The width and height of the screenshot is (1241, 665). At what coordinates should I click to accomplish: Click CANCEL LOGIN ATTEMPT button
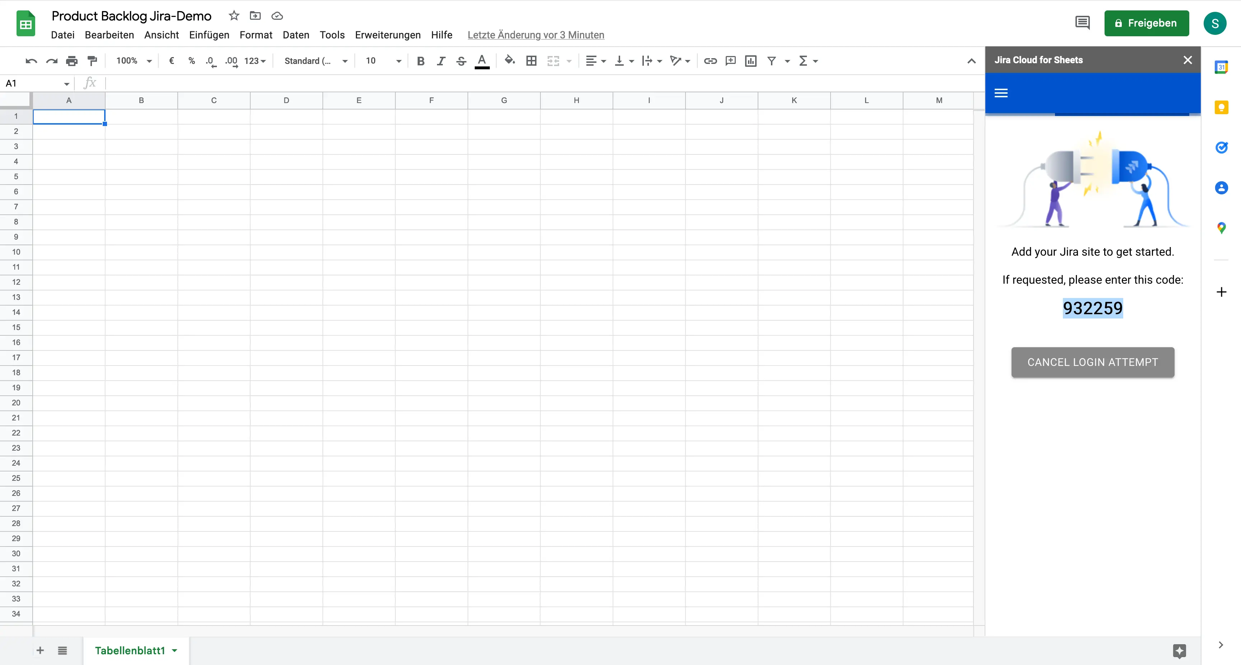1092,362
